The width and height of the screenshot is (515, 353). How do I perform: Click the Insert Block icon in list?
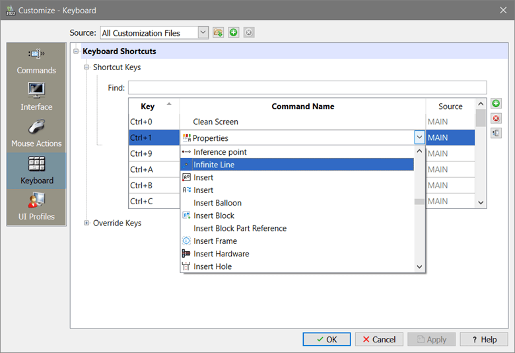click(x=186, y=216)
